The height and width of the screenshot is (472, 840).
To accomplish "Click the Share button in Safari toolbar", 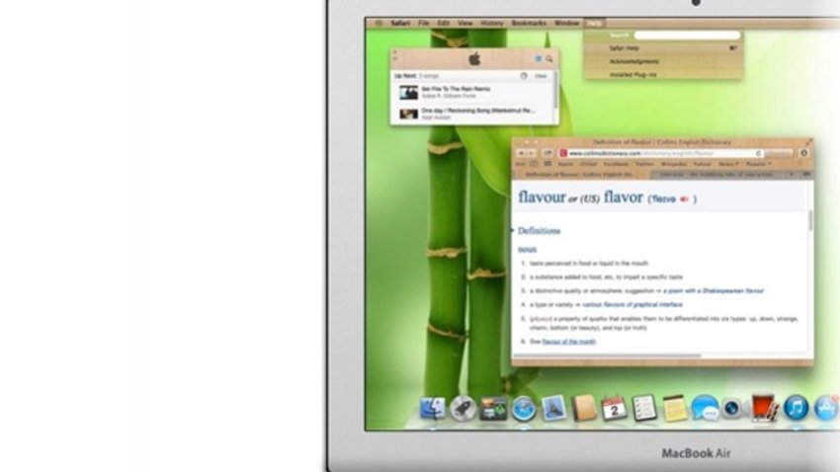I will coord(547,153).
